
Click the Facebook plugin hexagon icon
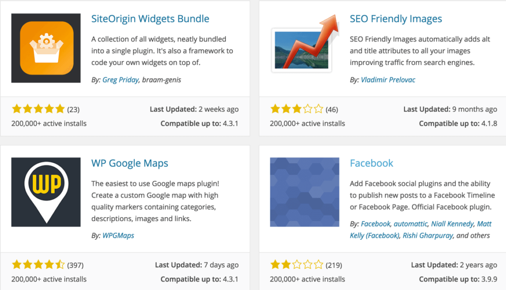pyautogui.click(x=305, y=192)
